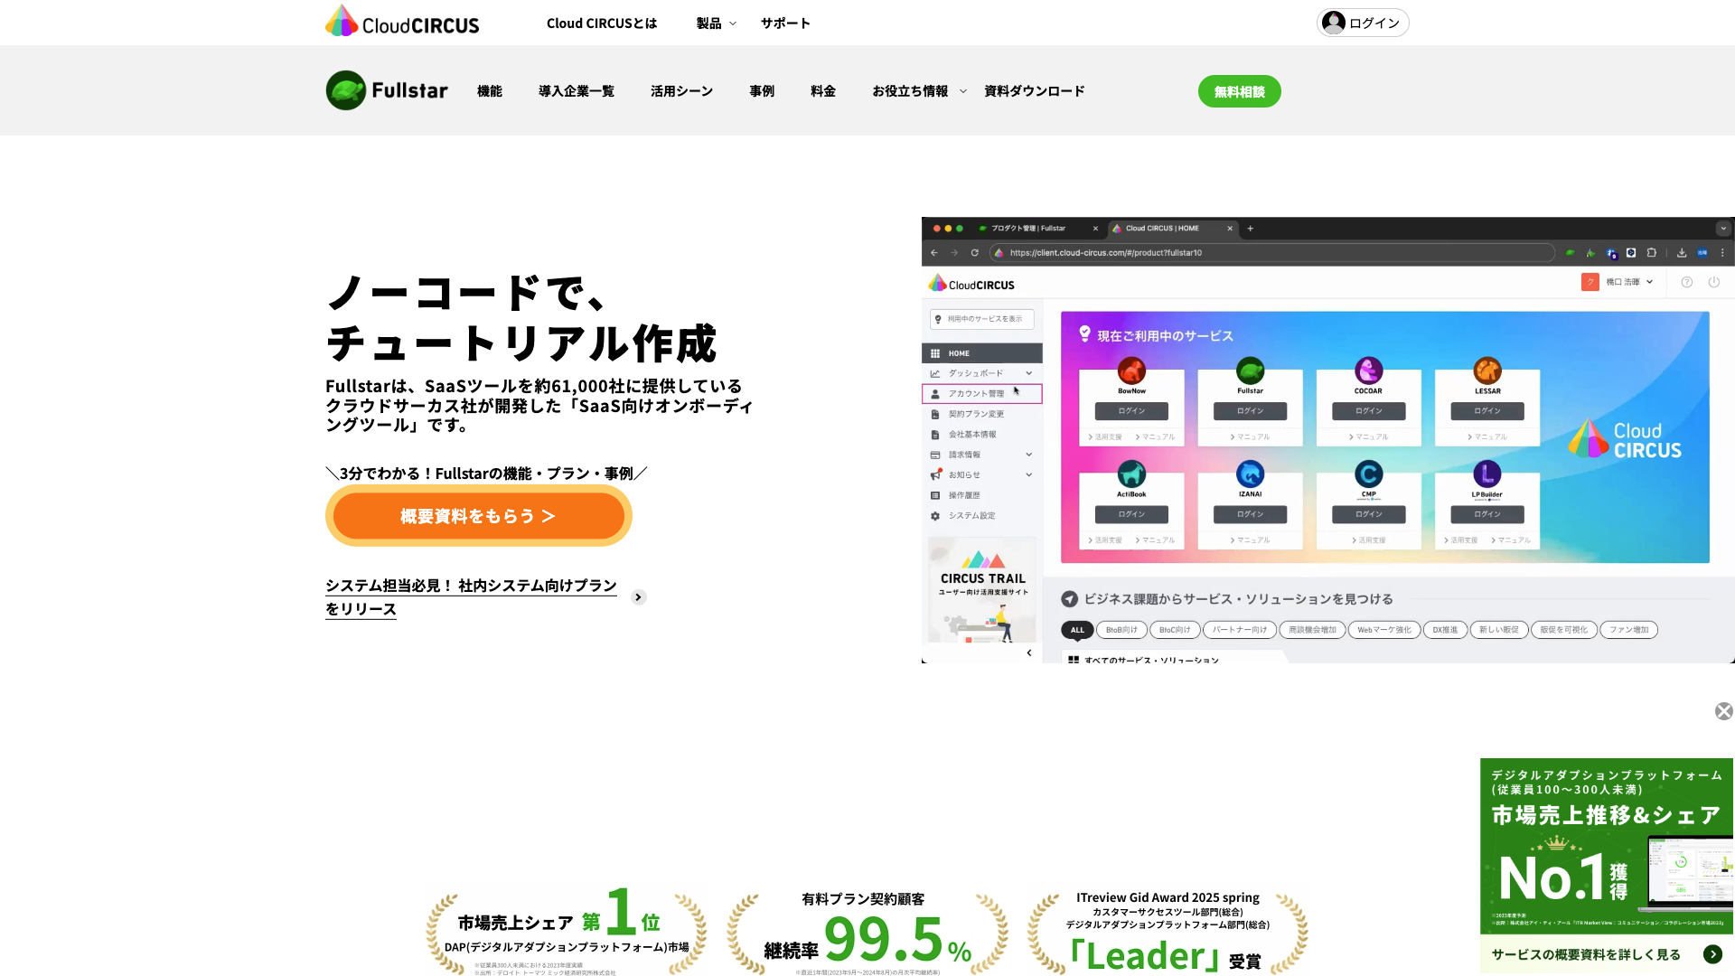
Task: Click the URL address bar in the hero screenshot
Action: tap(1272, 253)
